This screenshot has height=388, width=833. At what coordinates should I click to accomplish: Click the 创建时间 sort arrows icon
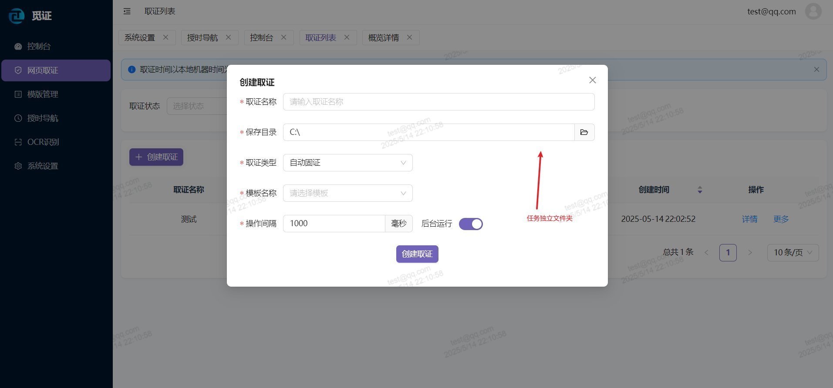tap(700, 190)
